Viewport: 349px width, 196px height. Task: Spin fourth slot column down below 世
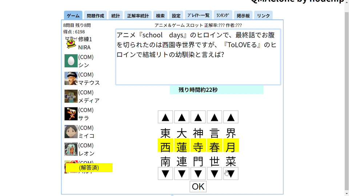(x=214, y=173)
